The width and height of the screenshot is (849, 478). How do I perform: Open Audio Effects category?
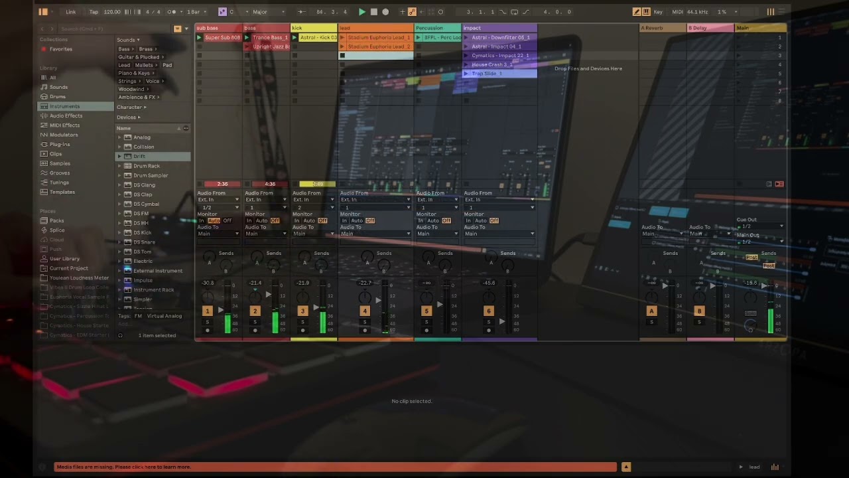[x=66, y=116]
